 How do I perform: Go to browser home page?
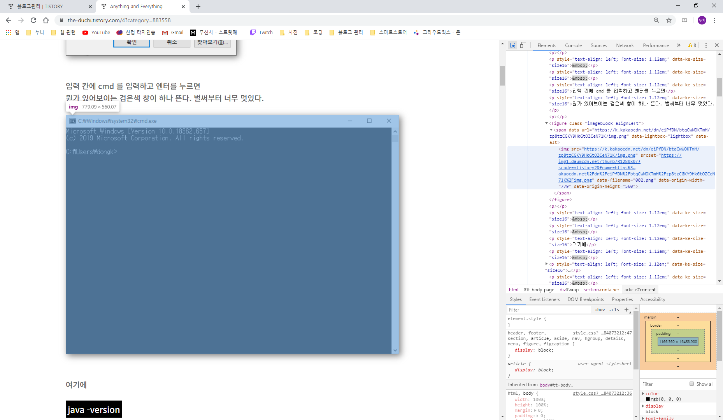click(x=46, y=20)
